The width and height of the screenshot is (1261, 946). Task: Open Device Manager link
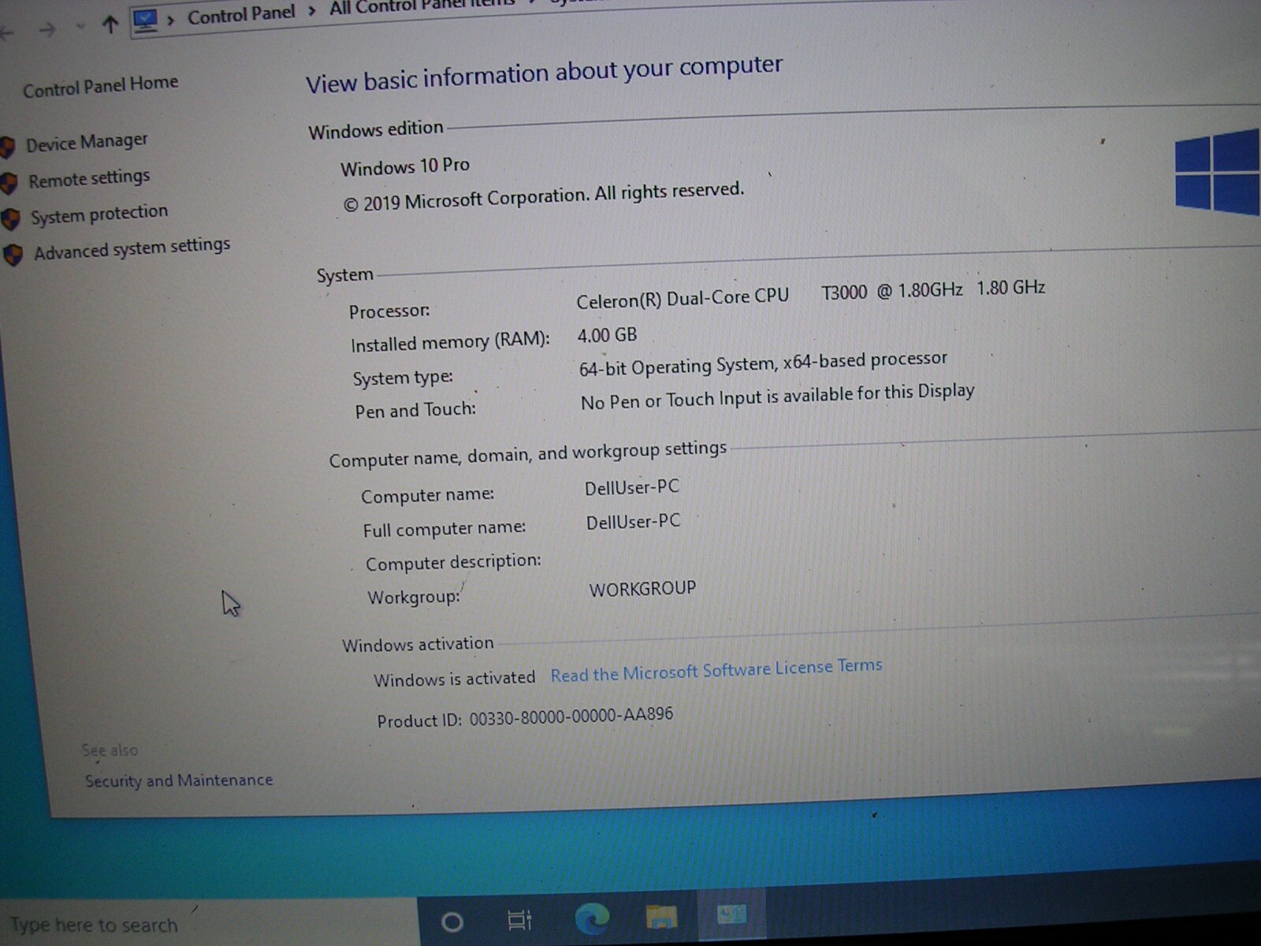(87, 143)
